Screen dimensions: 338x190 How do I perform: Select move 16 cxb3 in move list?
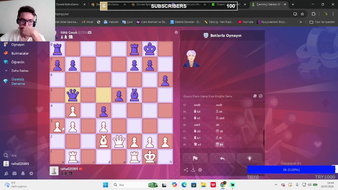coord(197,125)
